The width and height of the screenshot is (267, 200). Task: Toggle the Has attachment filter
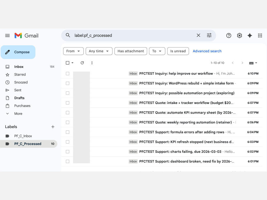(x=131, y=51)
